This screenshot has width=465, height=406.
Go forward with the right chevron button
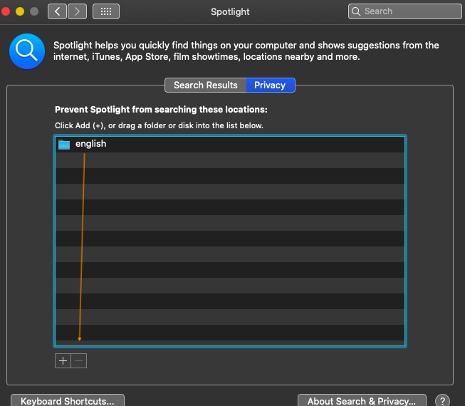pyautogui.click(x=78, y=11)
